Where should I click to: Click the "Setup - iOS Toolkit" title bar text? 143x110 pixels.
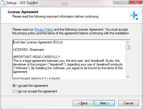[22, 3]
